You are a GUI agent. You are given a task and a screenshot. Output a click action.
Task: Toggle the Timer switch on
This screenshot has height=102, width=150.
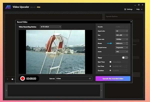[x=125, y=58]
